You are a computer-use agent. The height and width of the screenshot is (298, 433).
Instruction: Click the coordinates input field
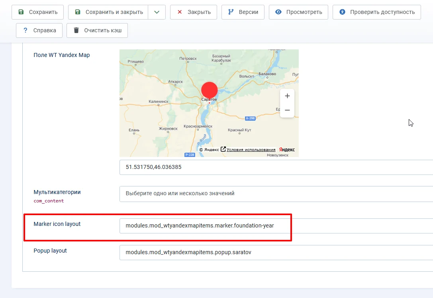pos(276,167)
